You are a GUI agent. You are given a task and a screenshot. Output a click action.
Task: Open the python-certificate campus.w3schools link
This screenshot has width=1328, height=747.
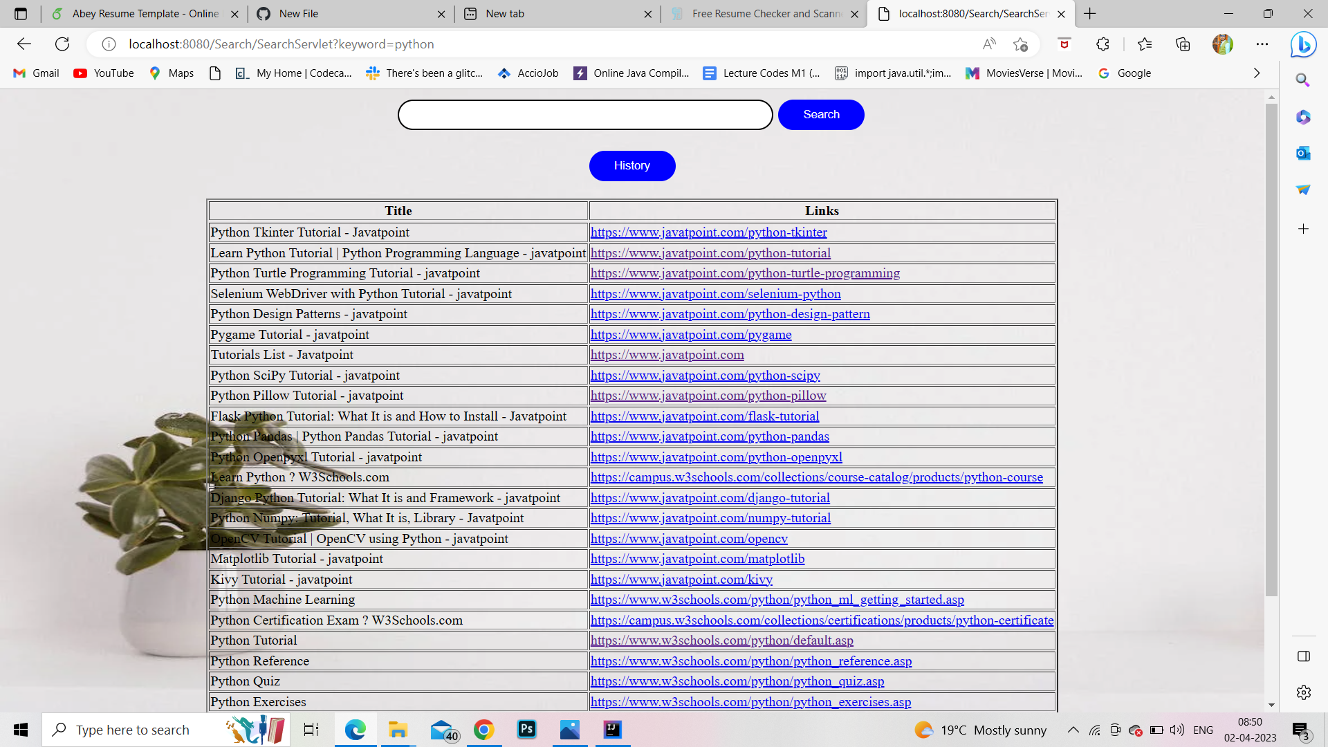(x=822, y=620)
